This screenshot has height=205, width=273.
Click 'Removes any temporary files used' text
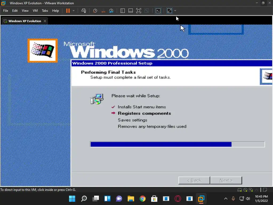pos(152,127)
